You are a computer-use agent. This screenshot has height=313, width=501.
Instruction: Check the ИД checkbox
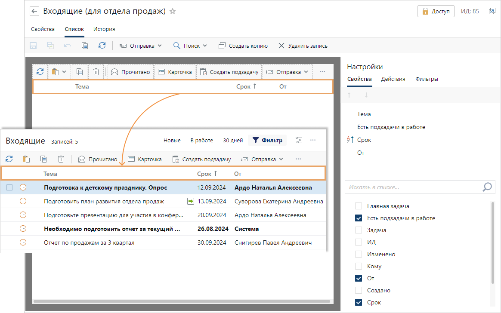359,242
